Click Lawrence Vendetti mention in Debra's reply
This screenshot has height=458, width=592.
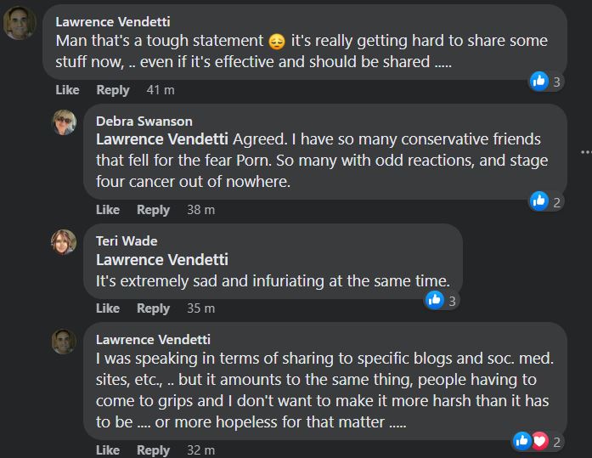point(162,139)
